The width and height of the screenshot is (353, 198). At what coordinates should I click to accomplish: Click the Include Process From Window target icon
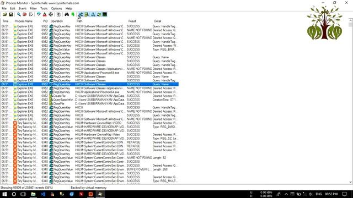click(51, 14)
